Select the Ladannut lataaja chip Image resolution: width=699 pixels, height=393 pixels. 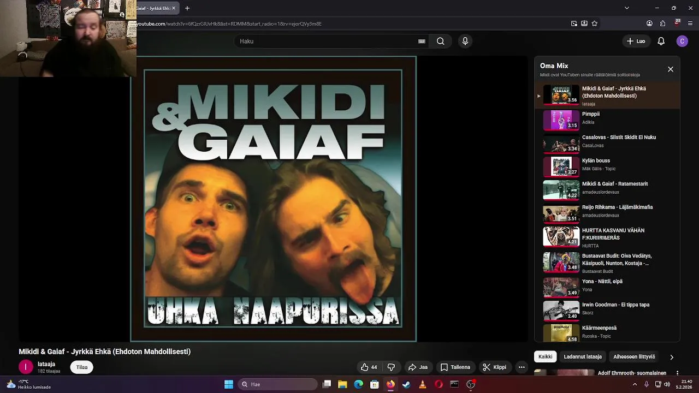pos(583,357)
